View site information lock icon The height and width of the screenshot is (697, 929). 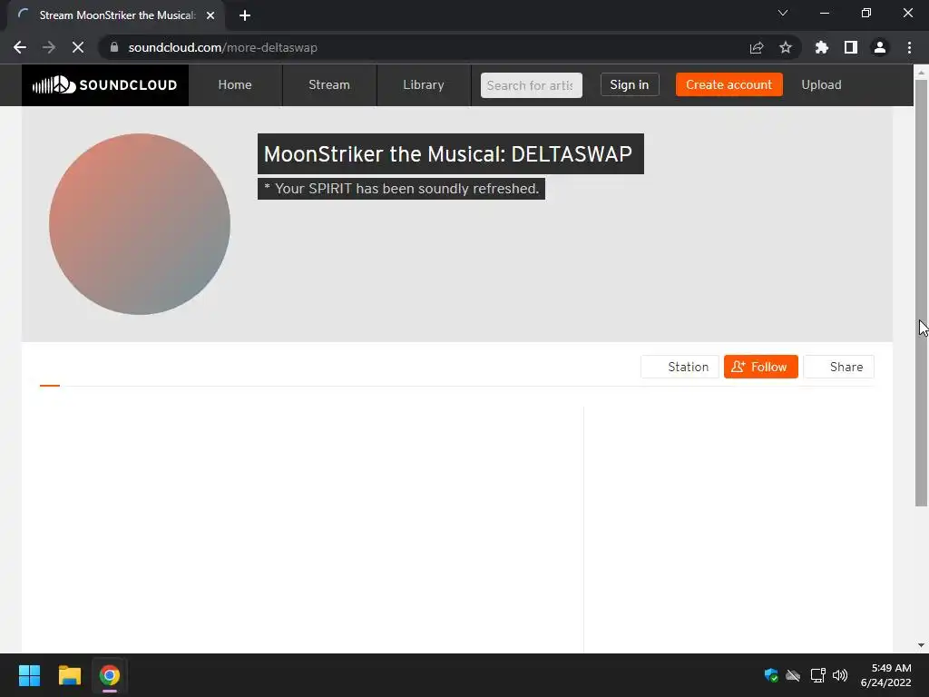pos(114,47)
